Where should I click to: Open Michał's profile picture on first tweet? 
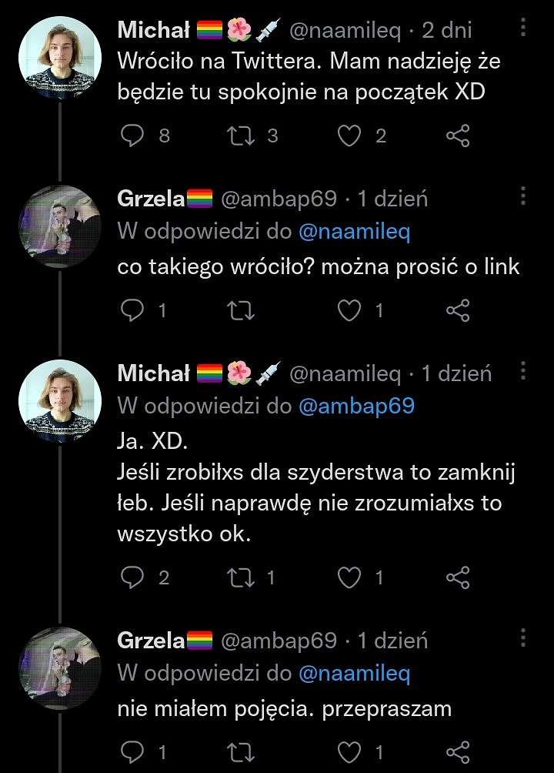[x=60, y=58]
